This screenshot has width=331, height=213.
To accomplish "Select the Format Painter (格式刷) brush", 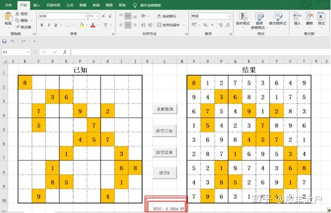I will click(17, 27).
